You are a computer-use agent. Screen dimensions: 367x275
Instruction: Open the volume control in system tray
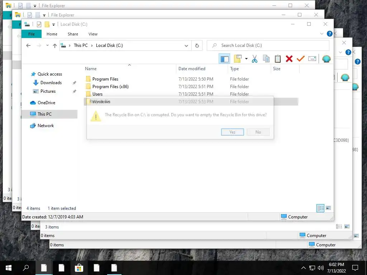pyautogui.click(x=321, y=268)
